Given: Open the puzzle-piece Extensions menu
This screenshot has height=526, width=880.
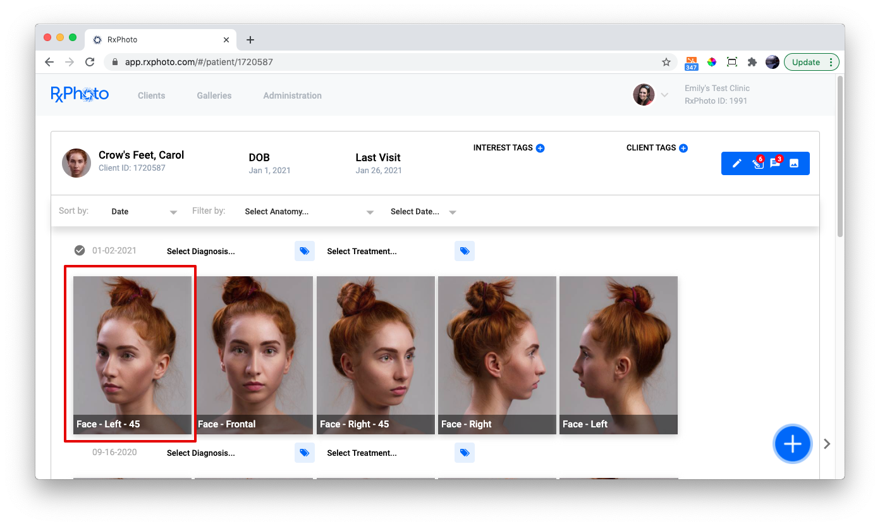Looking at the screenshot, I should [x=752, y=62].
